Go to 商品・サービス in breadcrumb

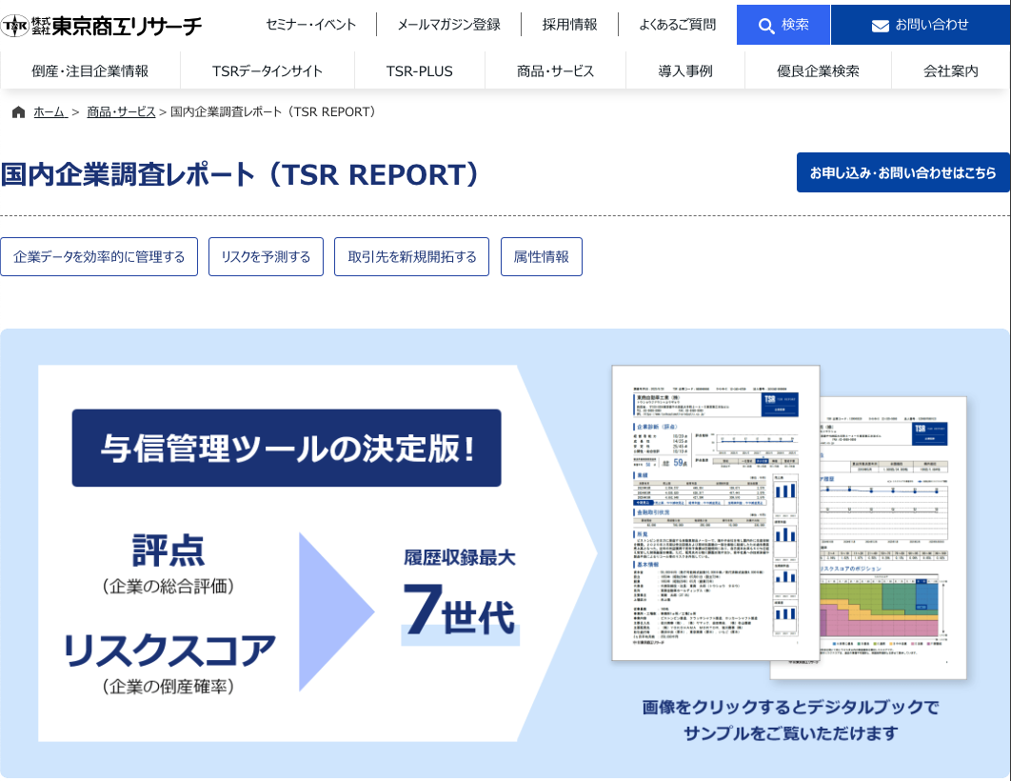pos(121,112)
